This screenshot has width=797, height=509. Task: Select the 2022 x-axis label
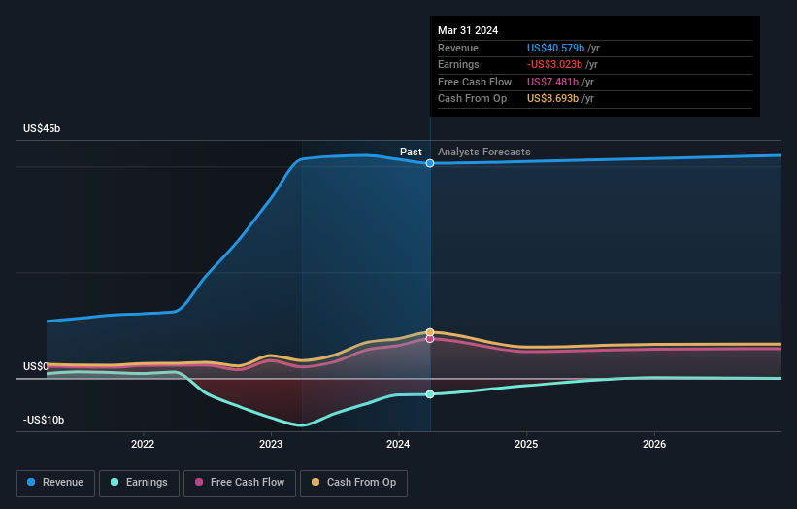(143, 444)
